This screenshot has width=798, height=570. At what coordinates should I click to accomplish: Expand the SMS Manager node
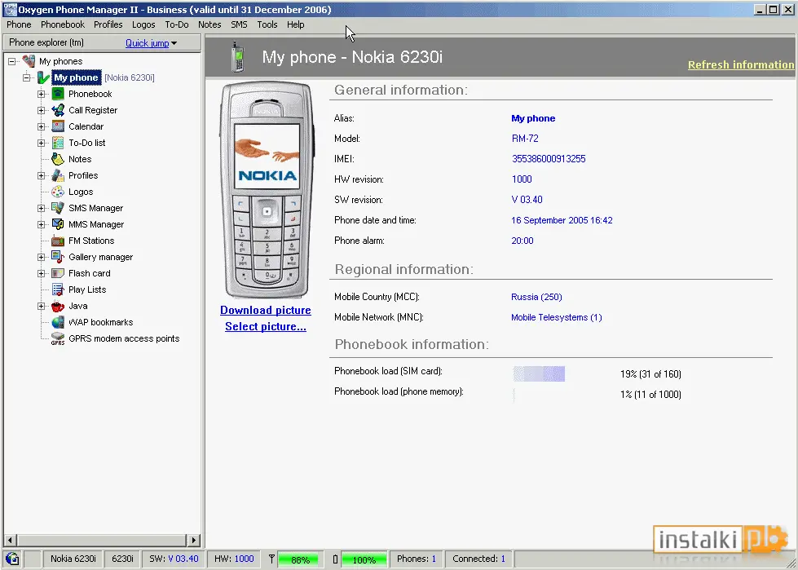click(42, 208)
